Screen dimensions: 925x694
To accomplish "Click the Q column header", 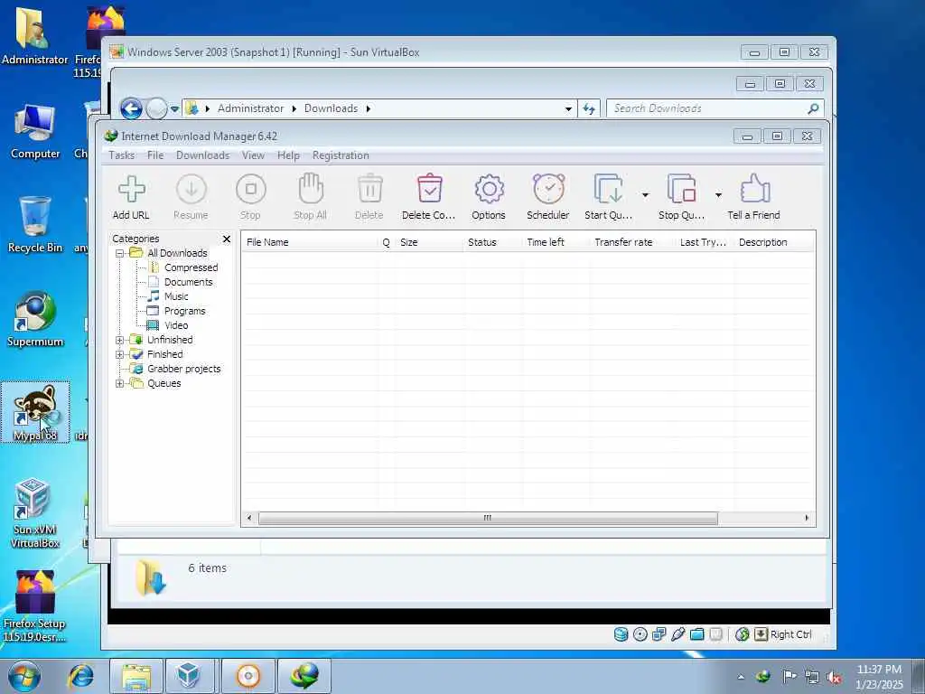I will pyautogui.click(x=387, y=242).
